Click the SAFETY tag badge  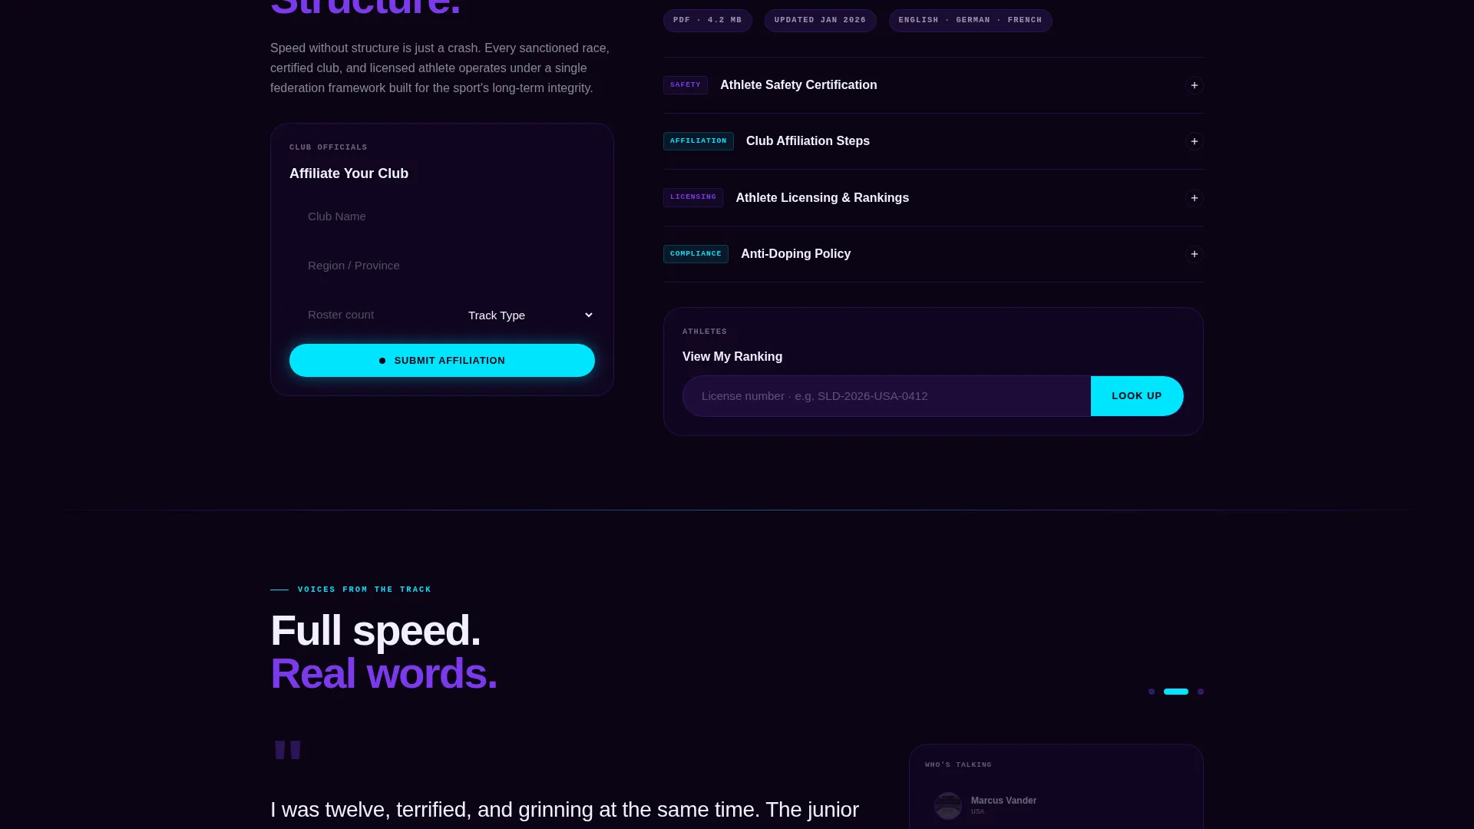click(x=686, y=85)
